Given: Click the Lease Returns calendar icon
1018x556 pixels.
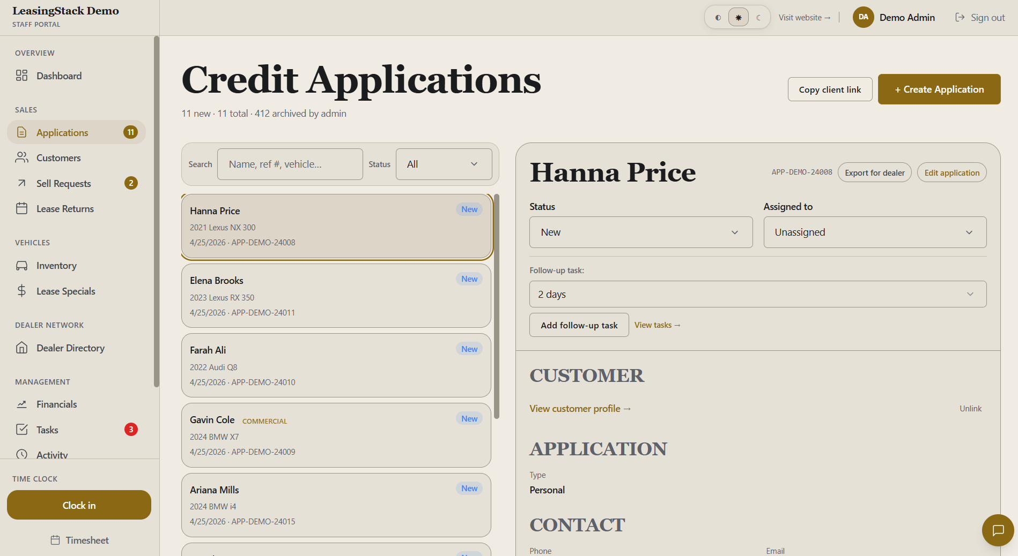Looking at the screenshot, I should pyautogui.click(x=21, y=208).
